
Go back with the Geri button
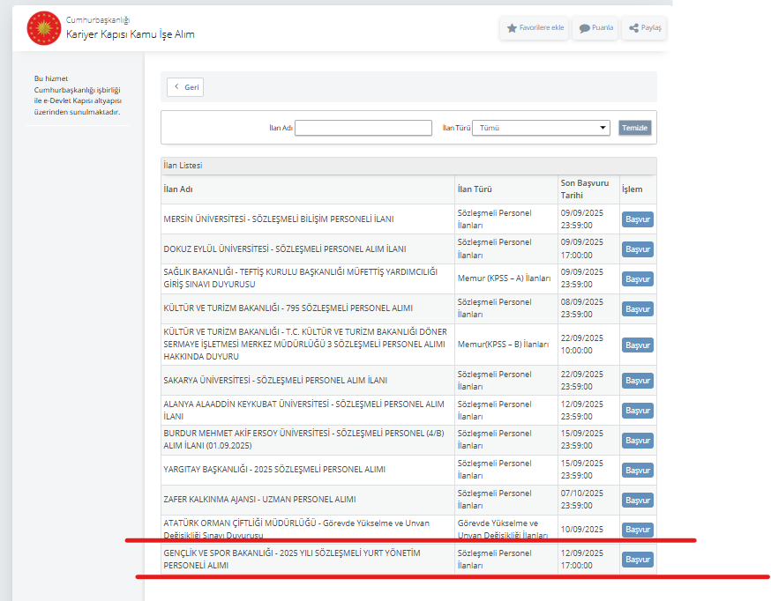pos(185,87)
